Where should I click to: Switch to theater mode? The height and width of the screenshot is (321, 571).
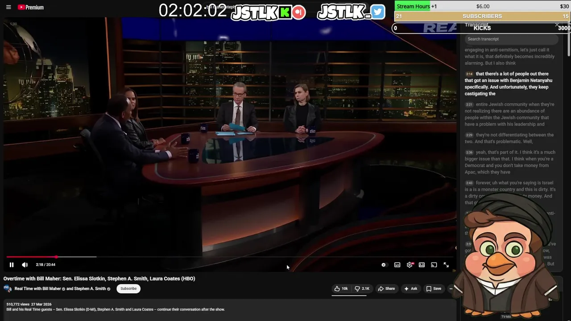(x=422, y=265)
